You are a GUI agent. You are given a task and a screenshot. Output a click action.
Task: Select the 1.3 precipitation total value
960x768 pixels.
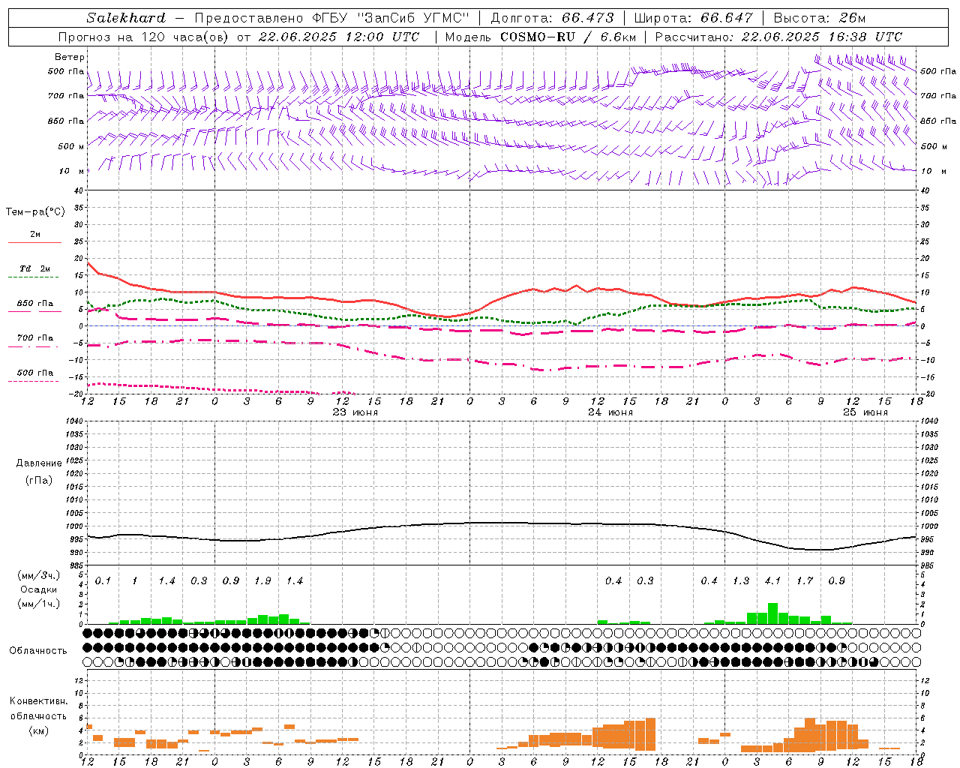tap(741, 581)
